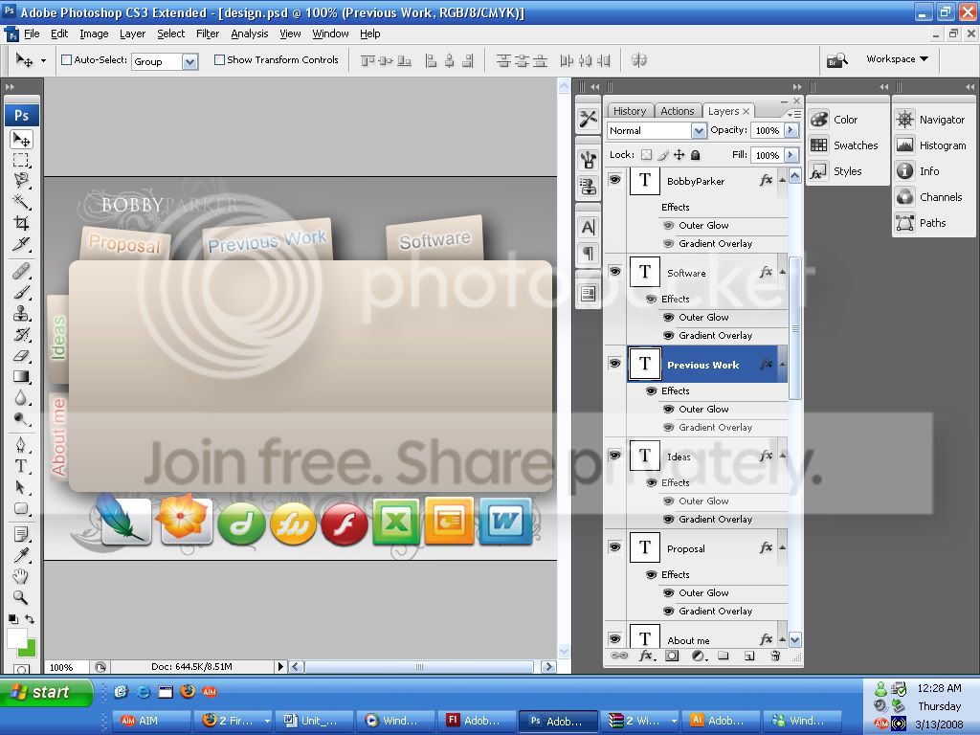Open the Paths panel
The image size is (980, 735).
[x=921, y=222]
